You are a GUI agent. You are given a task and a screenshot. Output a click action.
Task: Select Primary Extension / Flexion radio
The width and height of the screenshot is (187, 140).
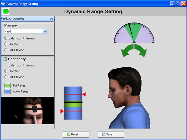[x=6, y=38]
